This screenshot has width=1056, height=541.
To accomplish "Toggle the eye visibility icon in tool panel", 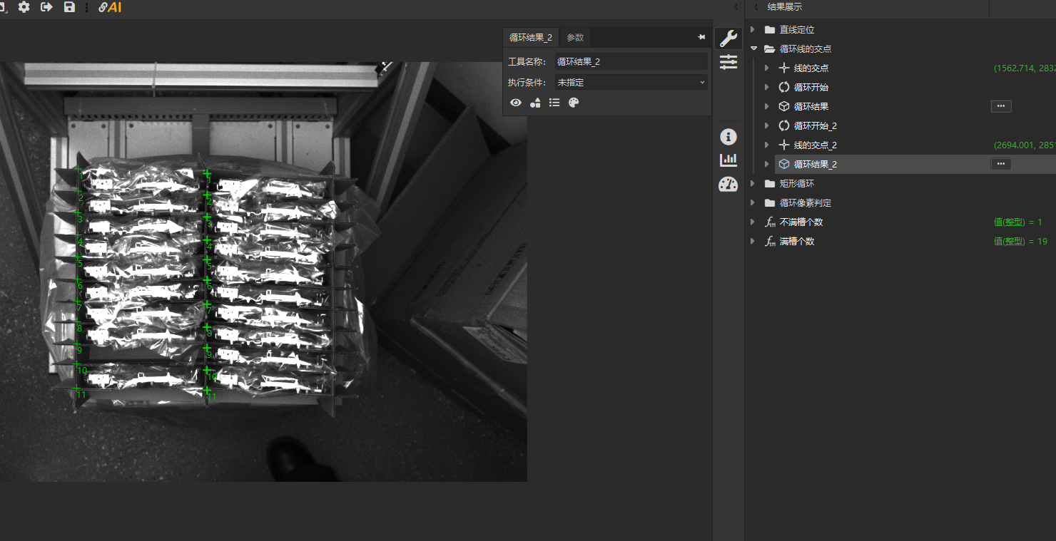I will [516, 103].
